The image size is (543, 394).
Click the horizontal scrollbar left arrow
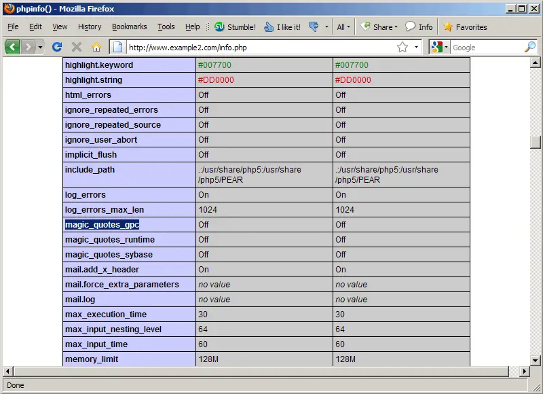(x=7, y=371)
